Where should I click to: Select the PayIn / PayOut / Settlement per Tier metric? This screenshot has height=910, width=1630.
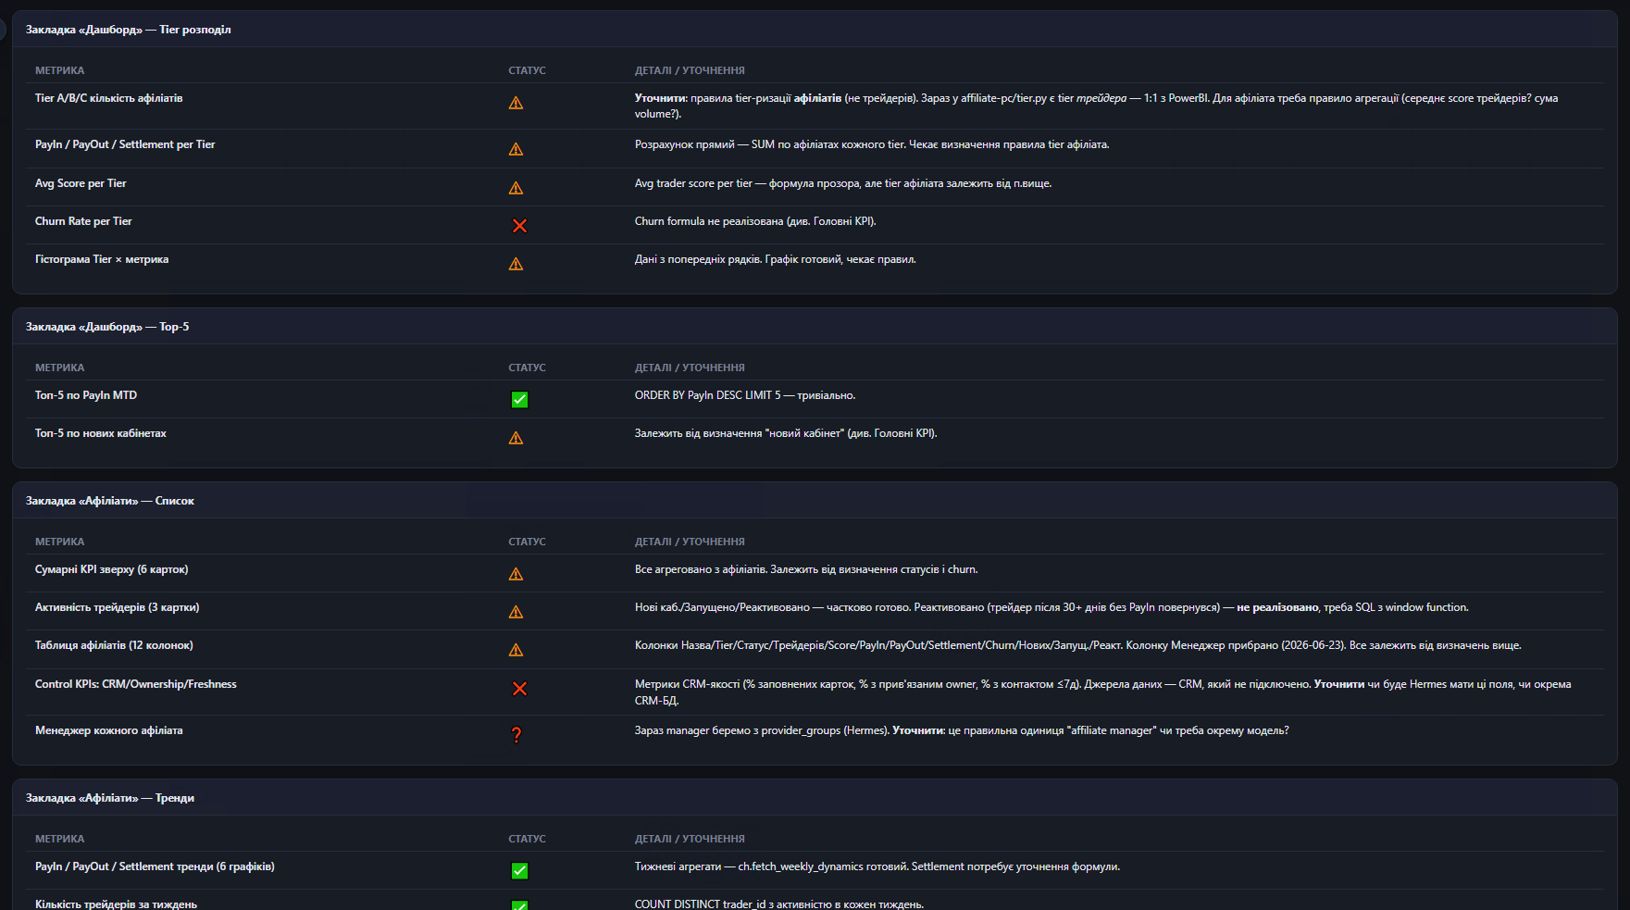coord(125,144)
